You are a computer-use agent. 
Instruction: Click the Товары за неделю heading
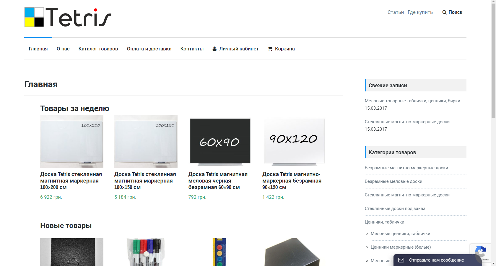(x=75, y=109)
